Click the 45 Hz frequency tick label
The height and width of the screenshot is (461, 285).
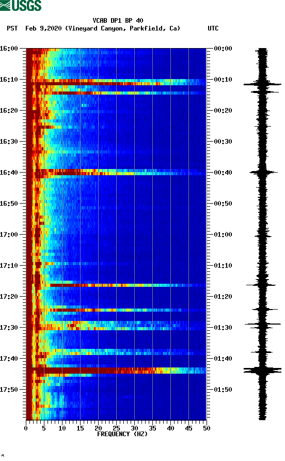pyautogui.click(x=188, y=428)
